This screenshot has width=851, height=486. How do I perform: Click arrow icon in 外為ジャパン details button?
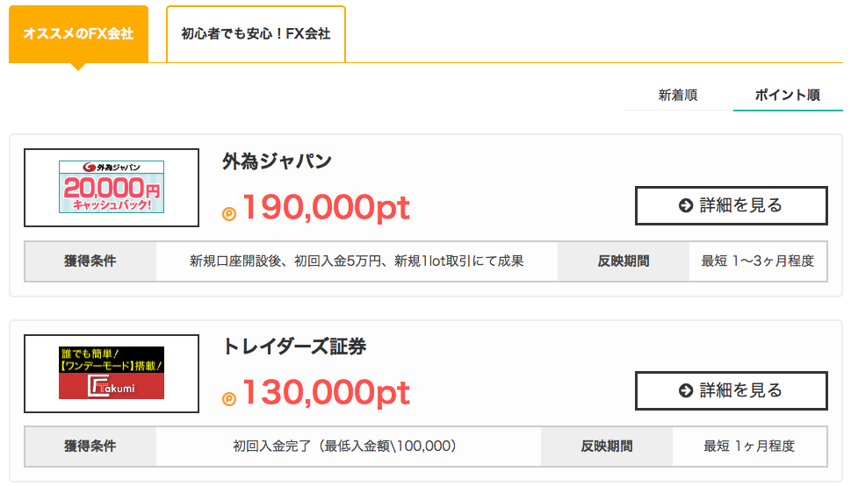(x=686, y=205)
